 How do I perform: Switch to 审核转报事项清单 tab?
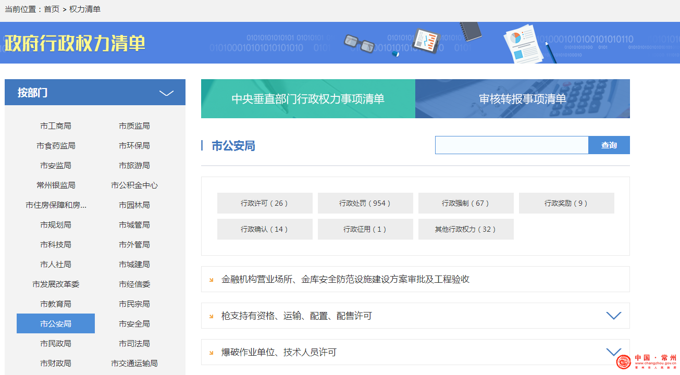tap(522, 99)
